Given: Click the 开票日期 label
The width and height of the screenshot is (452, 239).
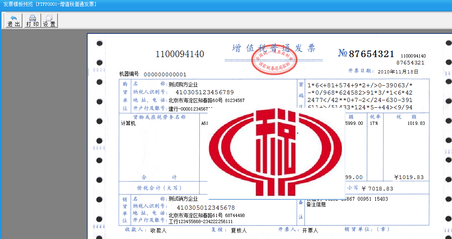Looking at the screenshot, I should pyautogui.click(x=361, y=71).
